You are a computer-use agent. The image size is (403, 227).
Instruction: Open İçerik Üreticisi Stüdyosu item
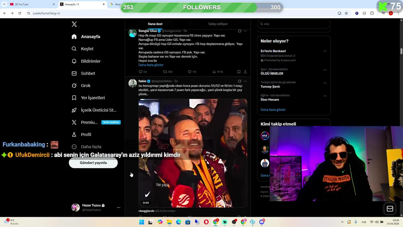click(94, 110)
